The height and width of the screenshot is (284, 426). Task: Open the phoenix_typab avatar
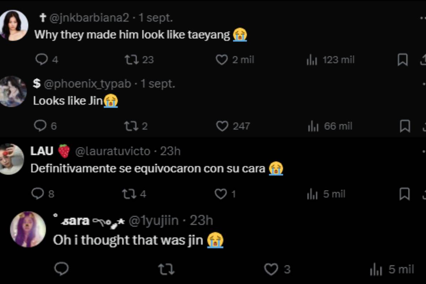pos(13,91)
